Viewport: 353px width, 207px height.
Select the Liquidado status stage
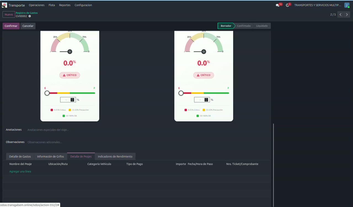pyautogui.click(x=262, y=26)
